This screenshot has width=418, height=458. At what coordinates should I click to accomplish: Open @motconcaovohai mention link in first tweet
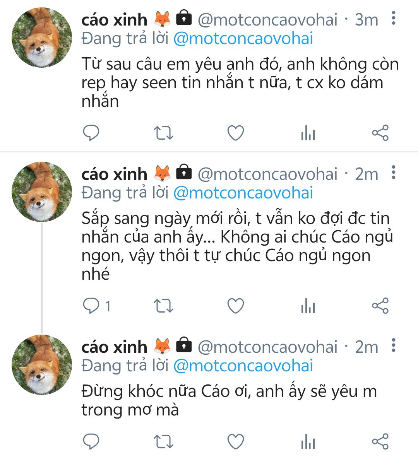(243, 39)
